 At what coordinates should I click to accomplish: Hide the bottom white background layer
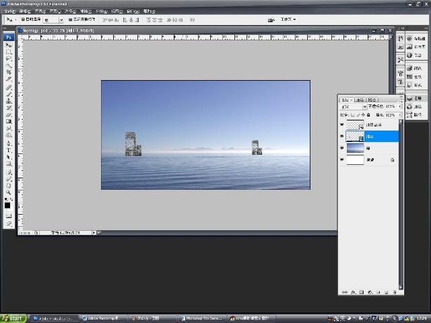tap(342, 159)
